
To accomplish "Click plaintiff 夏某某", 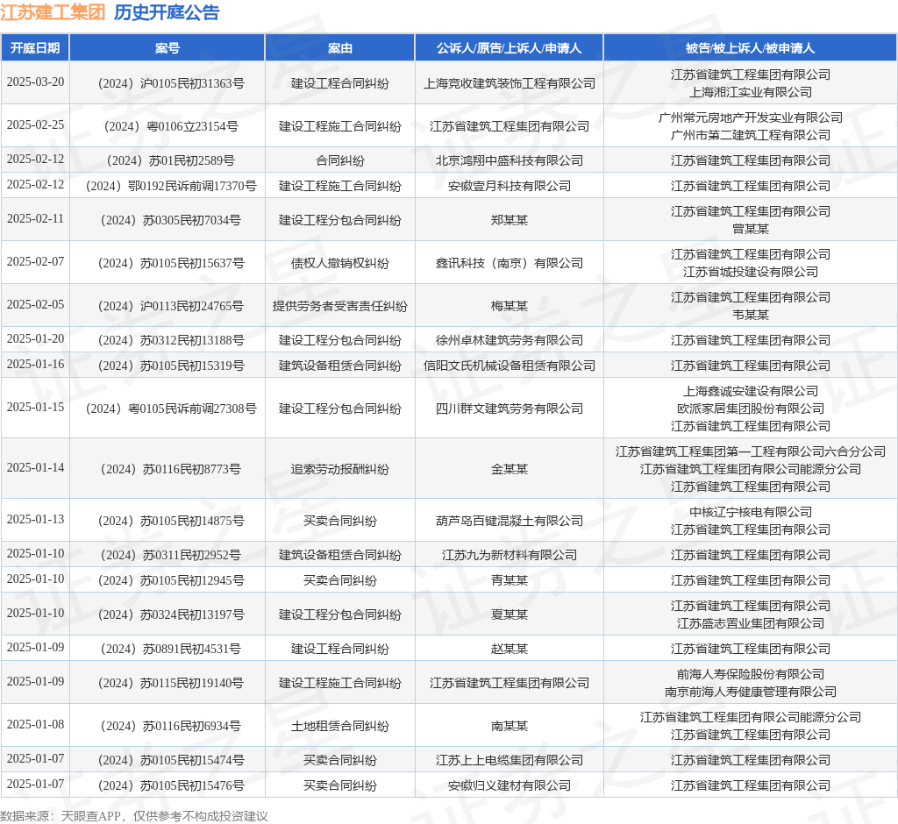I will pyautogui.click(x=510, y=615).
